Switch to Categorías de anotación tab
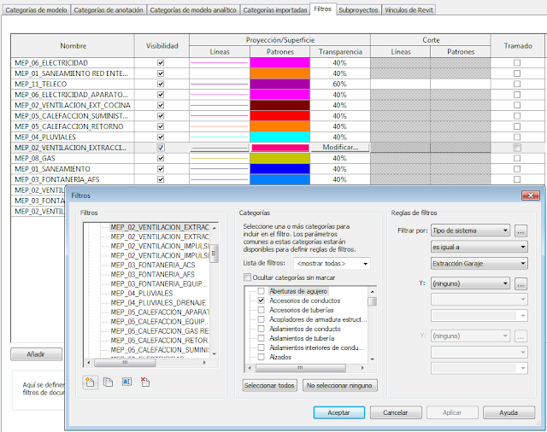This screenshot has width=547, height=432. coord(108,9)
